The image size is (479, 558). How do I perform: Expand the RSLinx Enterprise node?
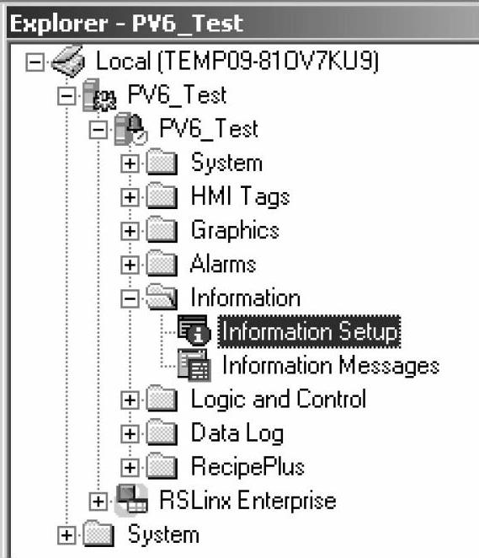point(98,502)
